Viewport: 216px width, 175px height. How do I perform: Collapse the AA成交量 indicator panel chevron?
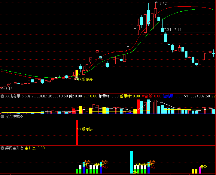click(x=2, y=96)
